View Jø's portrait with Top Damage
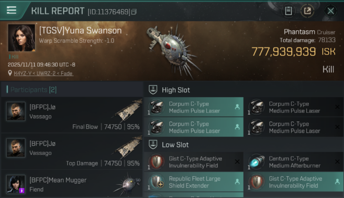The width and height of the screenshot is (344, 198). click(x=16, y=148)
